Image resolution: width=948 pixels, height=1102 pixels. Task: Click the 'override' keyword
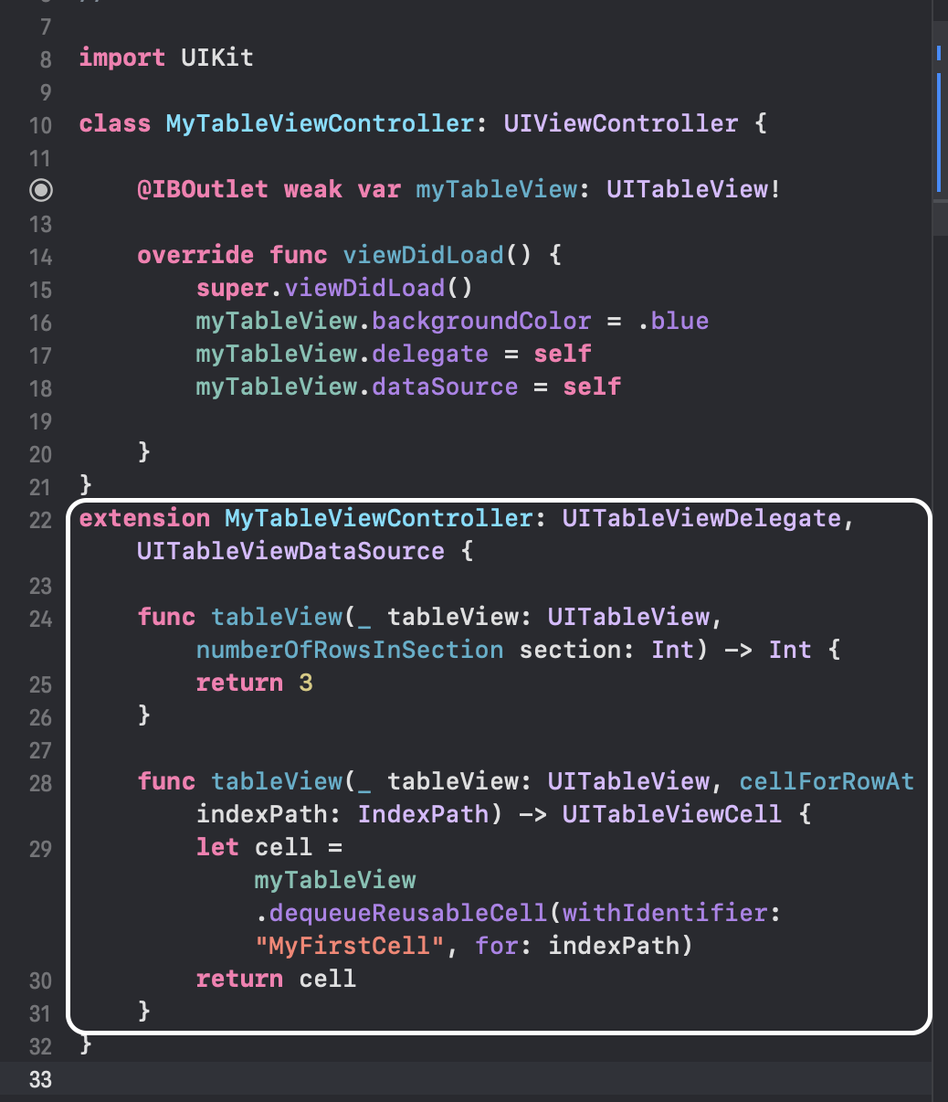tap(195, 255)
